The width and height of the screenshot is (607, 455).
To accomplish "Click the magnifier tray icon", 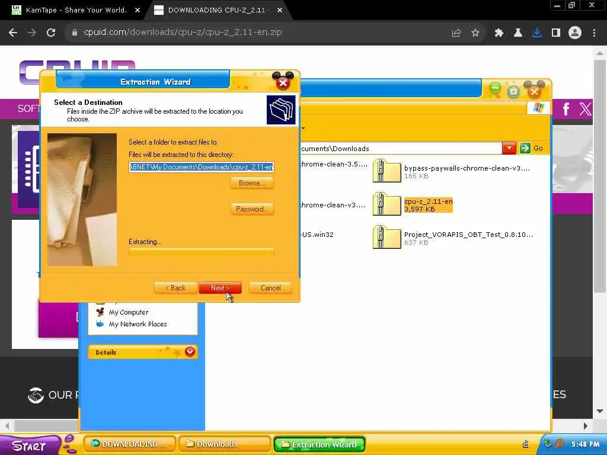I will pyautogui.click(x=560, y=444).
